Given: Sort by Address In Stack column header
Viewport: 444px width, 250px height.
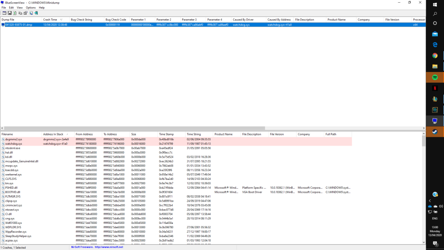Looking at the screenshot, I should point(53,134).
